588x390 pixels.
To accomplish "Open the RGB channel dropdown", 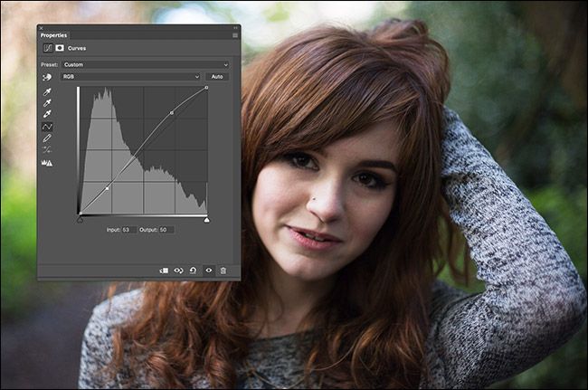I will pos(130,77).
